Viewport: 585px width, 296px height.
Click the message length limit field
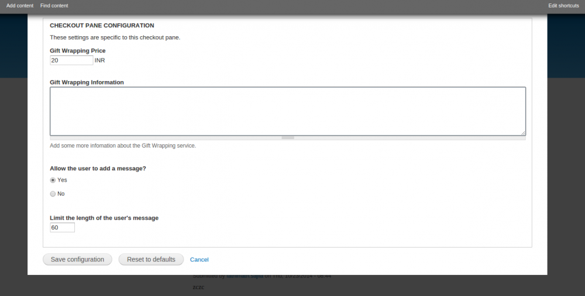[62, 228]
